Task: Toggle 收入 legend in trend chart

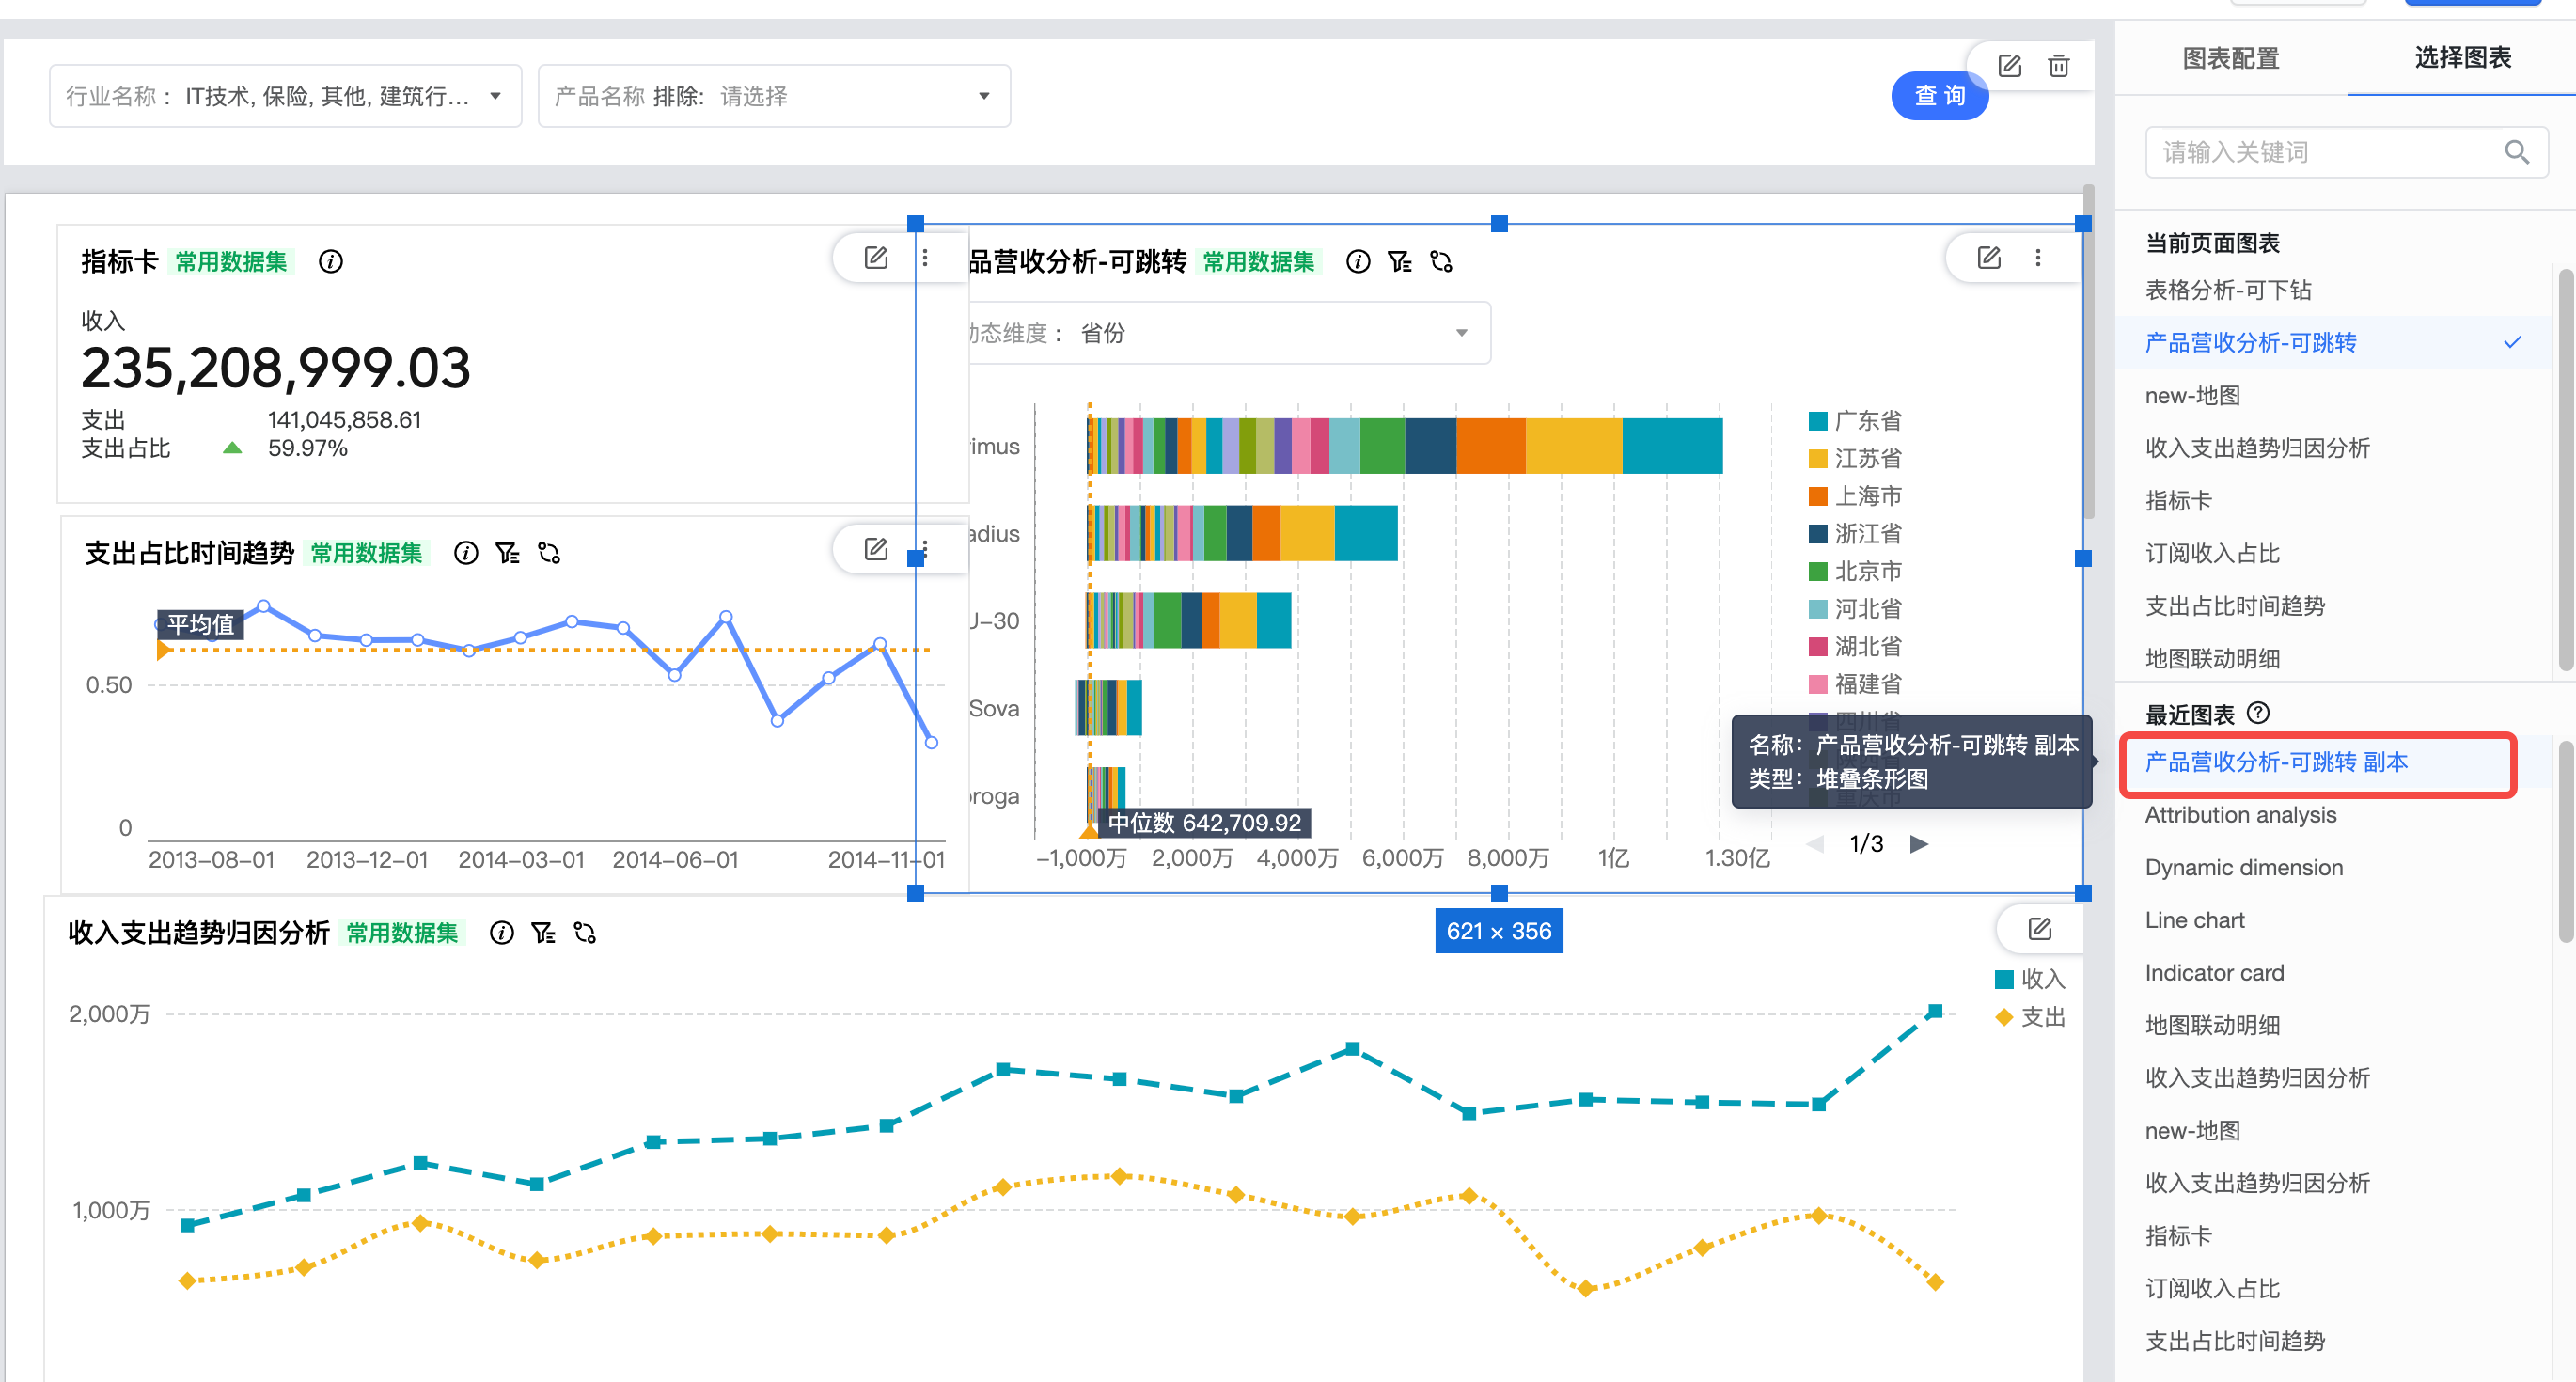Action: click(2030, 979)
